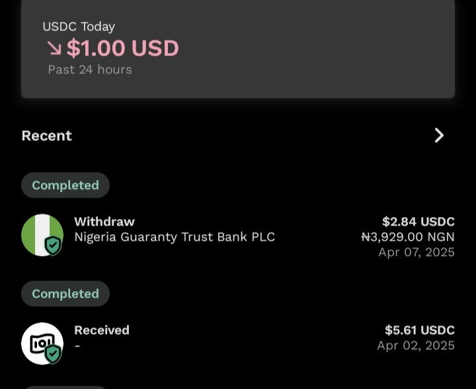The width and height of the screenshot is (476, 389).
Task: Select the Recent section heading
Action: coord(47,136)
